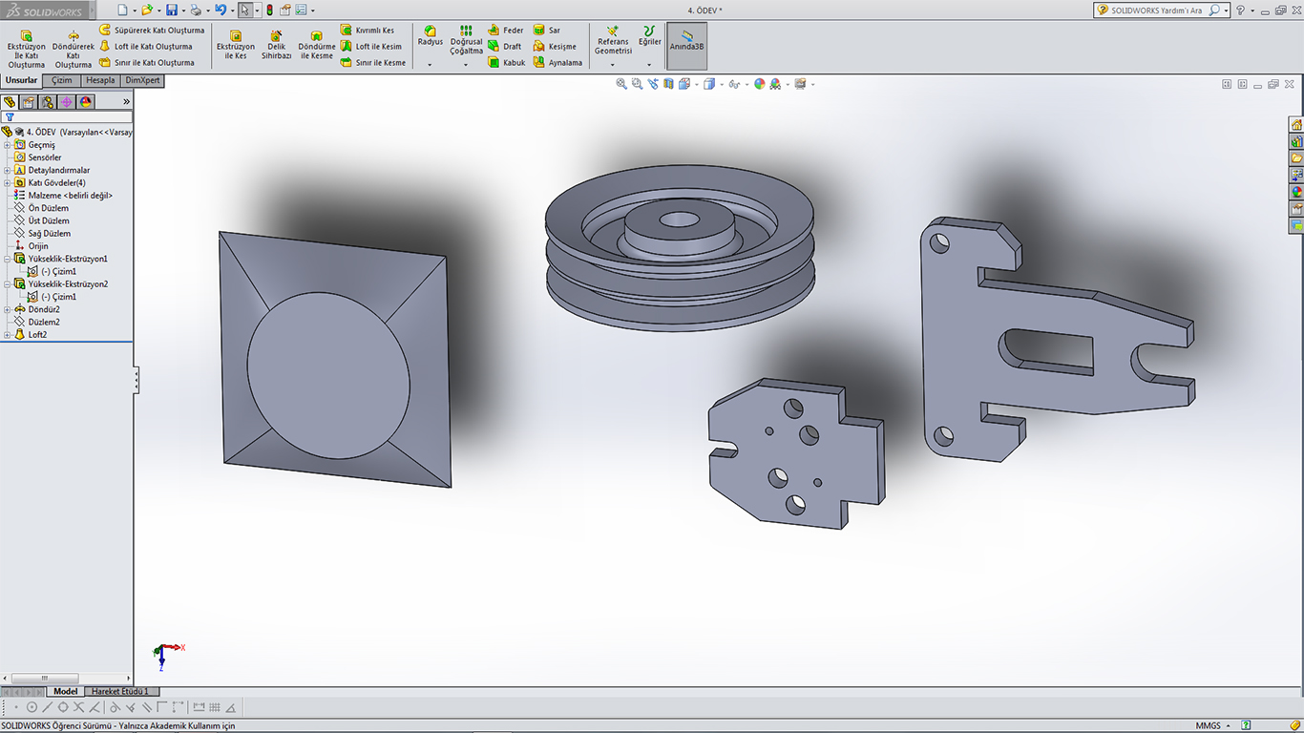Select the Kabuk shell tool
This screenshot has height=733, width=1304.
pos(507,62)
